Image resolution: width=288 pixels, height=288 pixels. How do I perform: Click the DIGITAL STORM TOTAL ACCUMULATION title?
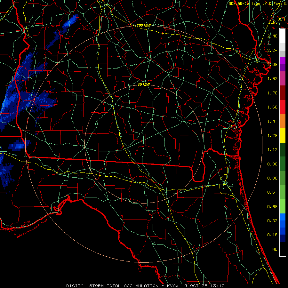click(x=112, y=286)
